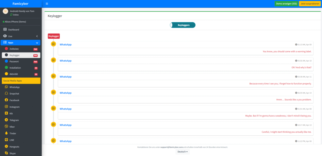Click the '06:59 AM, Apr 14' timestamp
Screen dimensions: 322x156
(x=303, y=93)
